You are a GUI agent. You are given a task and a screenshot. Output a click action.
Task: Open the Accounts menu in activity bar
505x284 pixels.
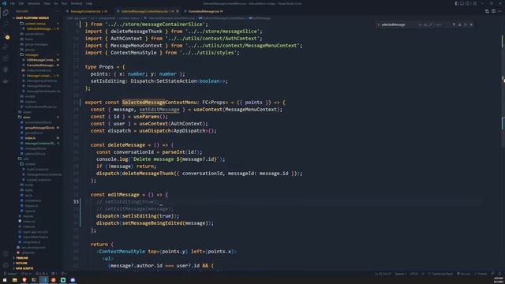pyautogui.click(x=6, y=254)
